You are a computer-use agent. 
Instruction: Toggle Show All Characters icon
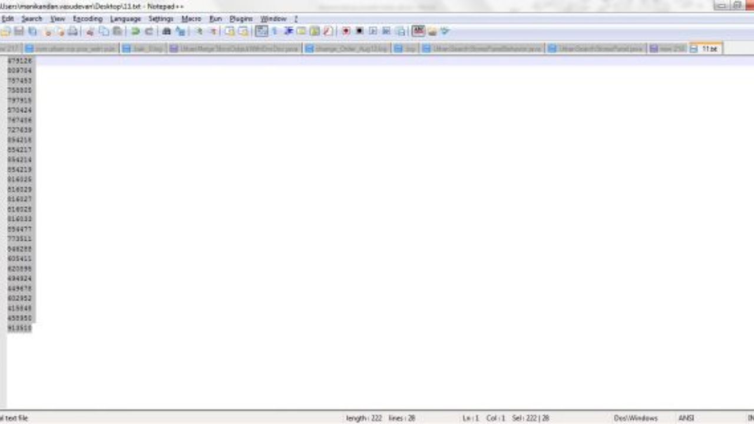pyautogui.click(x=275, y=31)
